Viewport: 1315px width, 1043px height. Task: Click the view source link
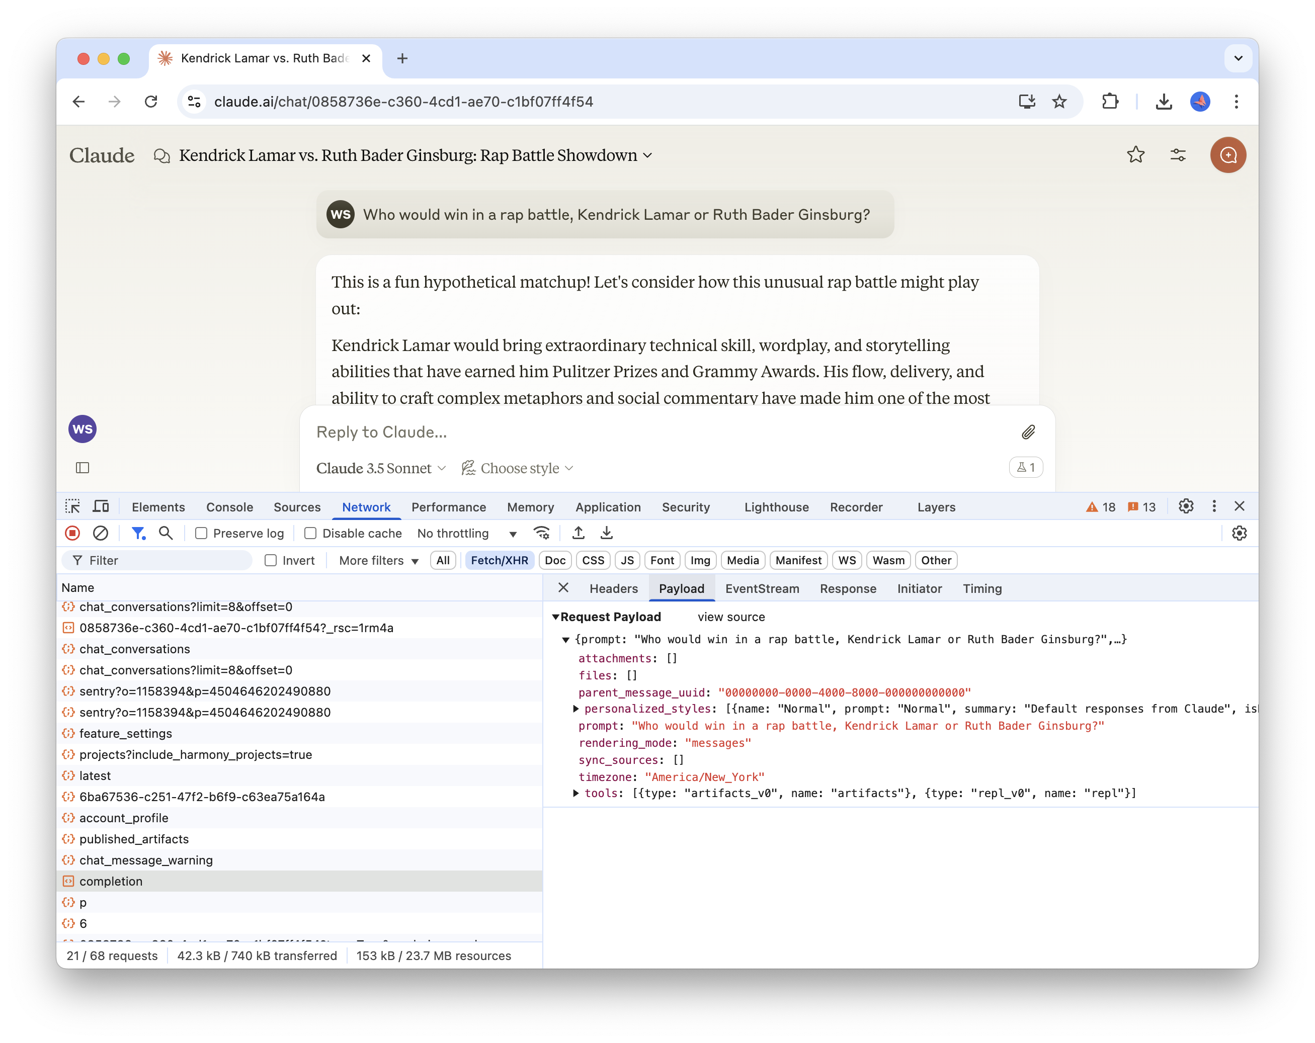tap(730, 617)
